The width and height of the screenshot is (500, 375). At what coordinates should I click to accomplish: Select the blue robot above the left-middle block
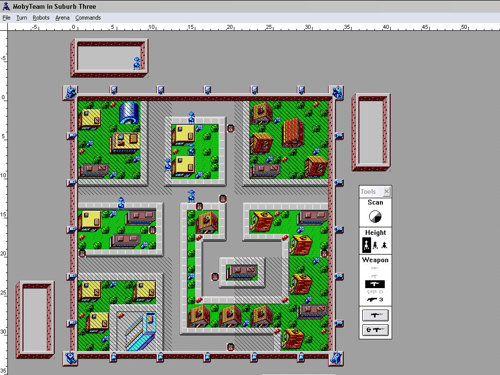point(121,204)
